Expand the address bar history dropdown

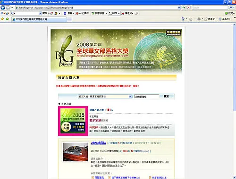(179, 8)
